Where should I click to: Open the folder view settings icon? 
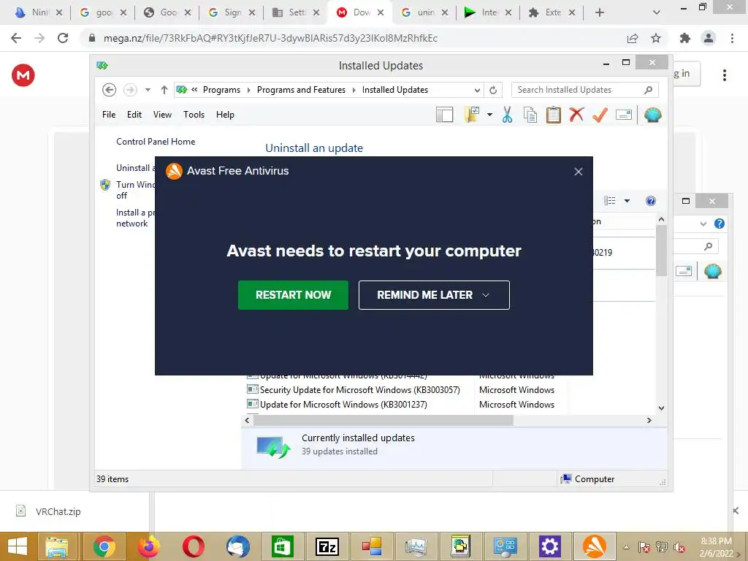[x=472, y=115]
